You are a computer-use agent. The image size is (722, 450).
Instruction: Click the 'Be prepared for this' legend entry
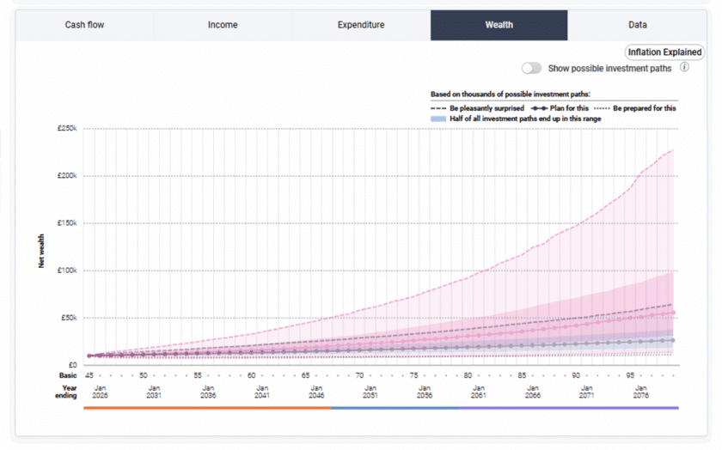[x=635, y=108]
